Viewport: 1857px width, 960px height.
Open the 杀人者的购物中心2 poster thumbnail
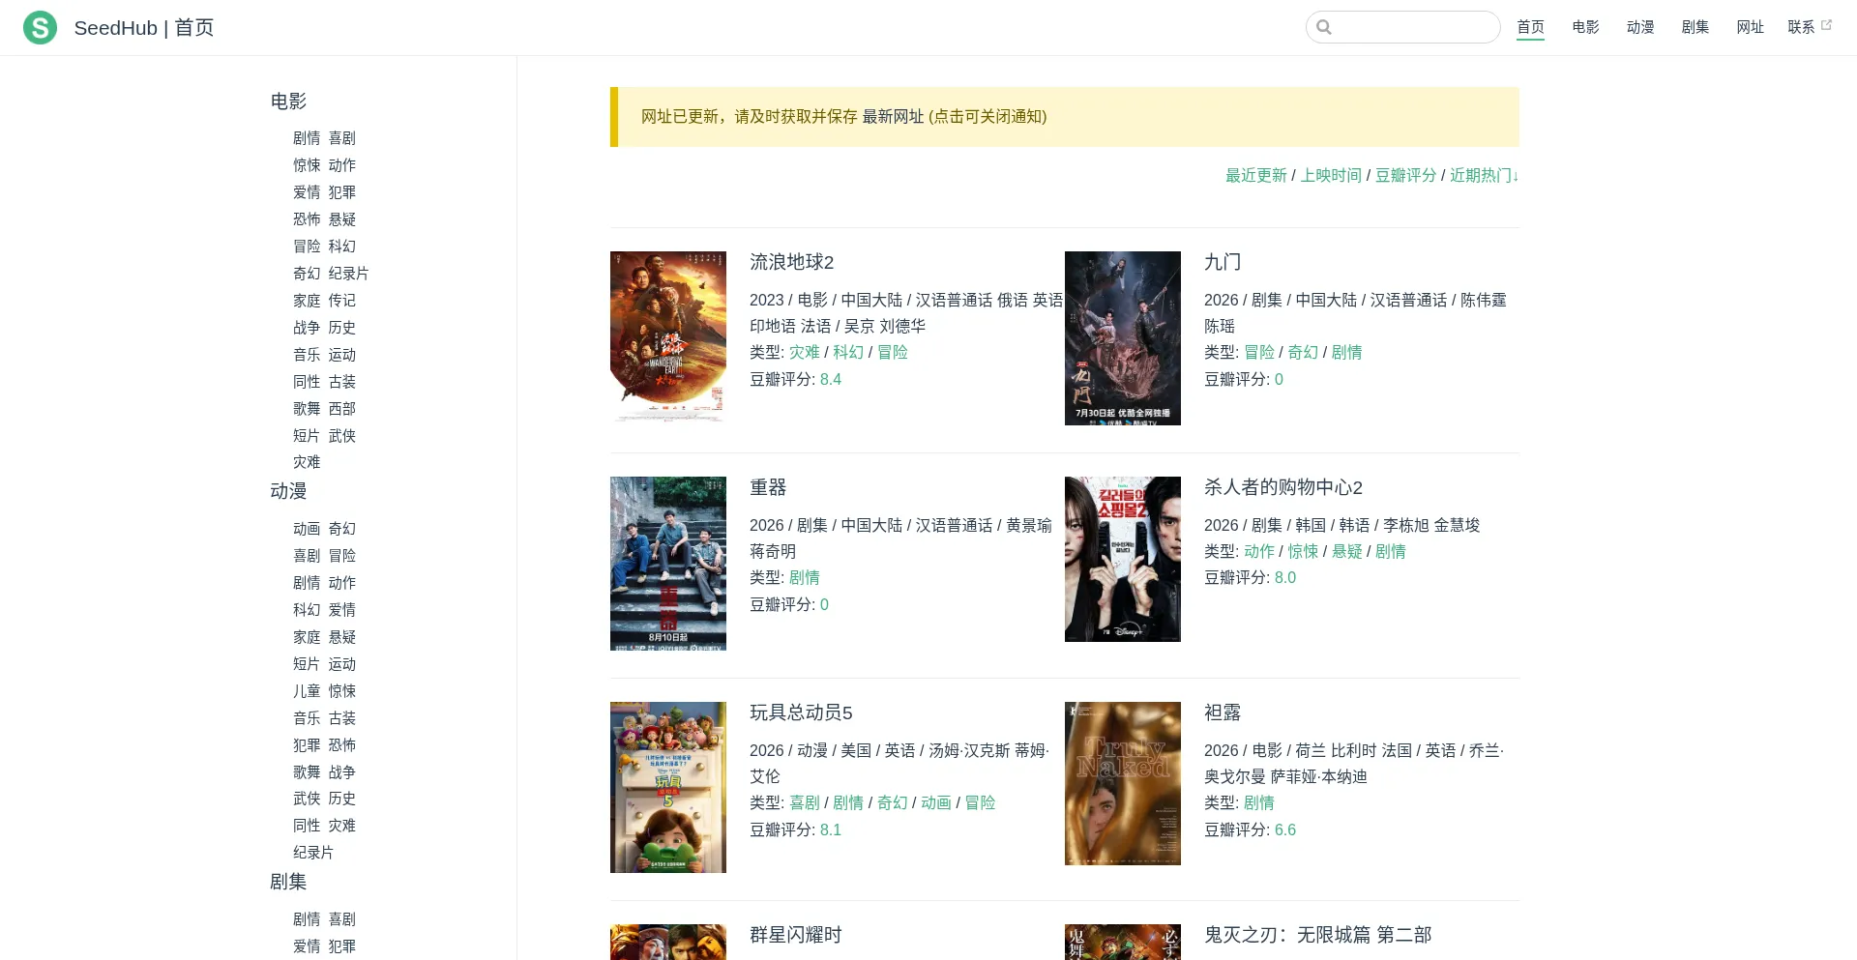click(x=1123, y=559)
